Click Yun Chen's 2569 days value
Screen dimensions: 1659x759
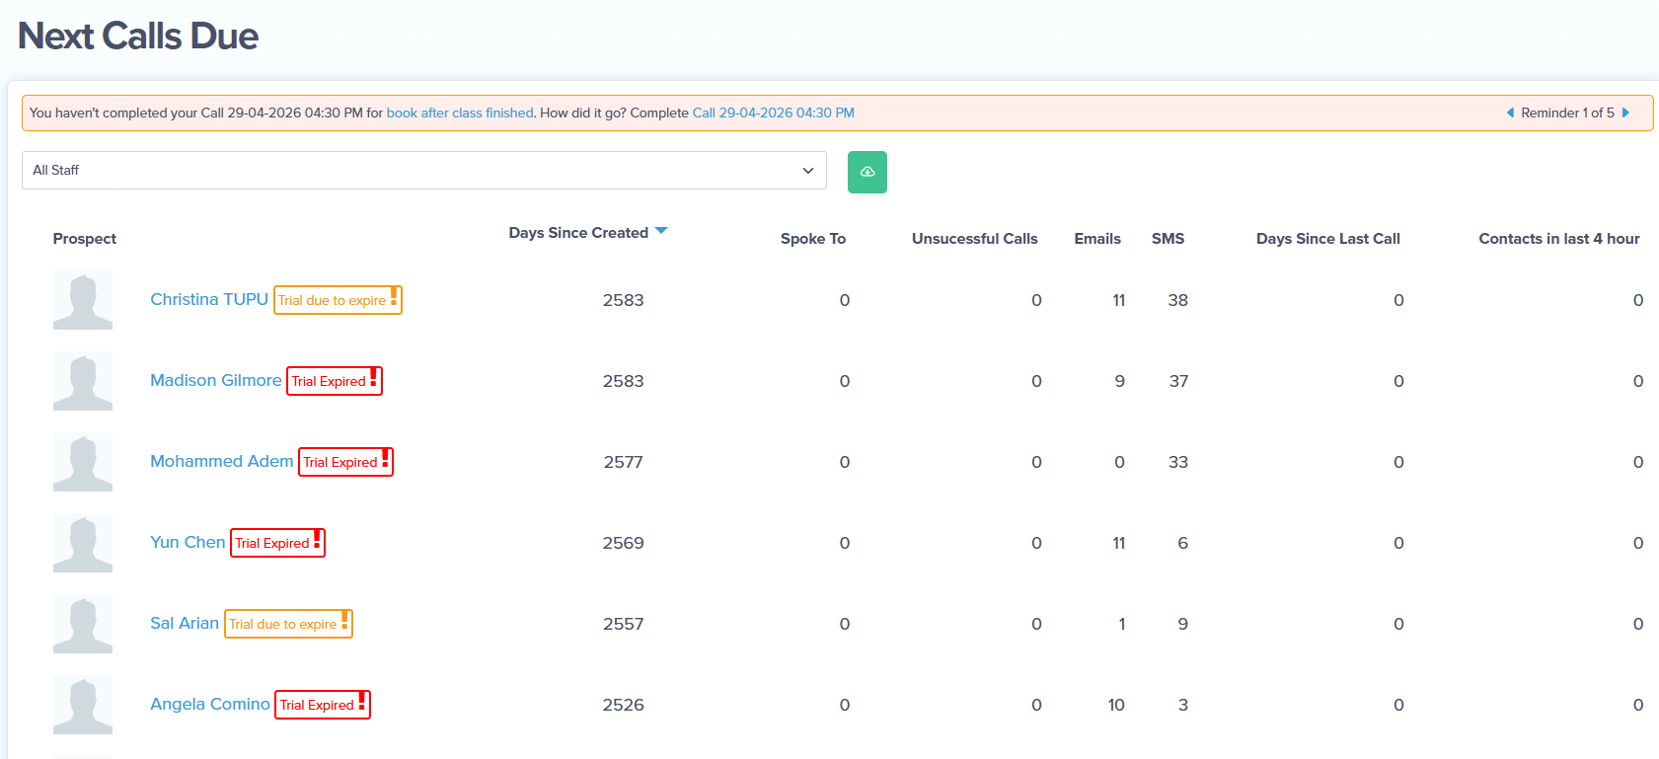[x=624, y=543]
